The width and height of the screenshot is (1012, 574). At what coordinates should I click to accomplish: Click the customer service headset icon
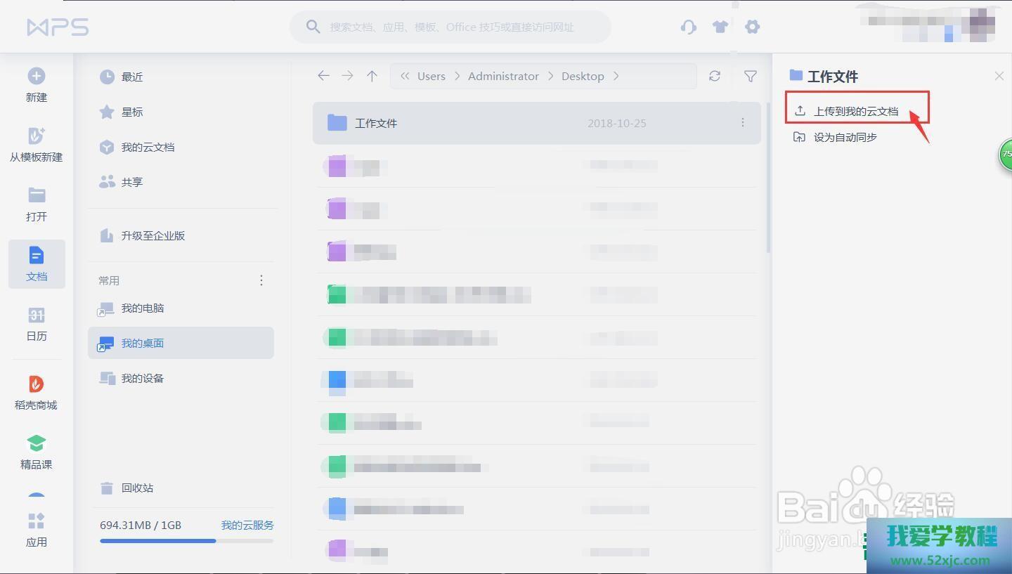(689, 27)
